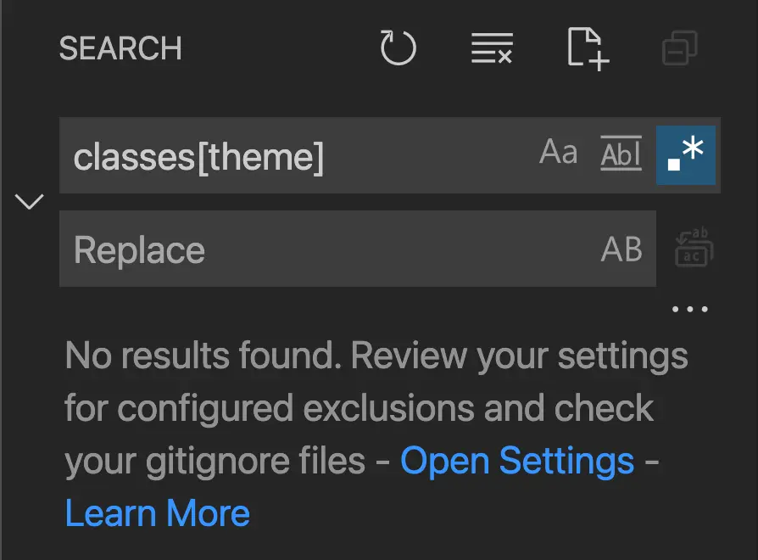This screenshot has height=560, width=758.
Task: Click the SEARCH panel title
Action: (x=120, y=48)
